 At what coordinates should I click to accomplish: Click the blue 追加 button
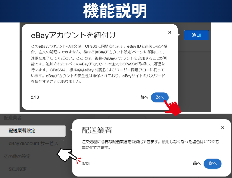point(196,35)
